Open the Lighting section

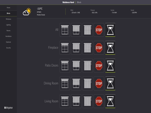(x=8, y=25)
